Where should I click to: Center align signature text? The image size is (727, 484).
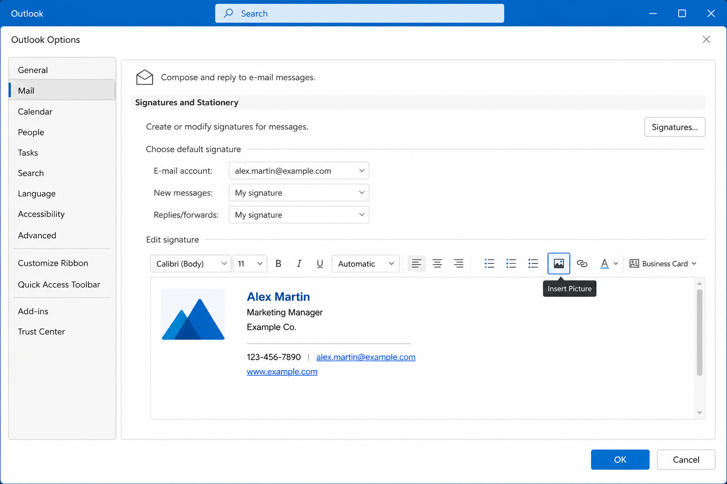click(437, 264)
